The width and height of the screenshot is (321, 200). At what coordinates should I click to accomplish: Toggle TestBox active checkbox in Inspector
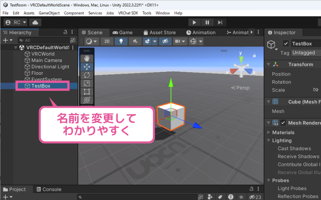click(x=286, y=44)
